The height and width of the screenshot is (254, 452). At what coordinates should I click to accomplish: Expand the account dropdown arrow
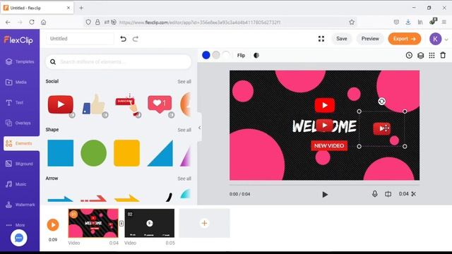click(x=446, y=40)
